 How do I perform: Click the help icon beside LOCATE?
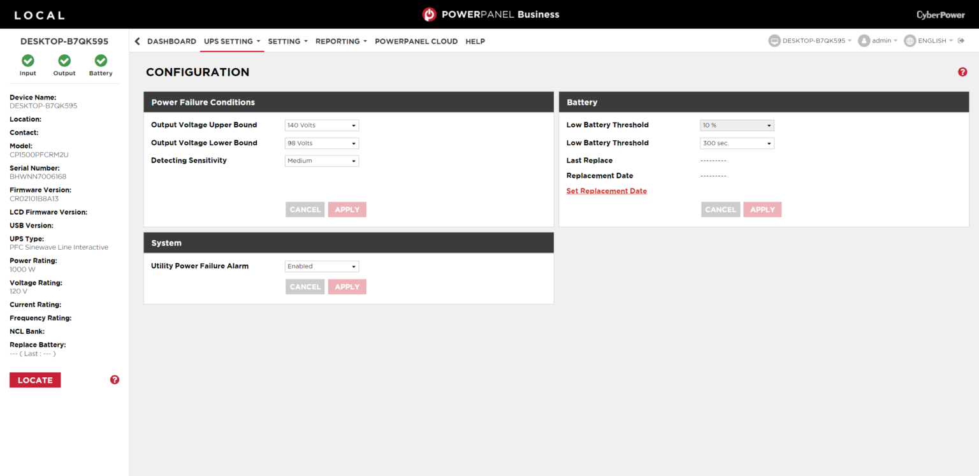click(x=115, y=380)
